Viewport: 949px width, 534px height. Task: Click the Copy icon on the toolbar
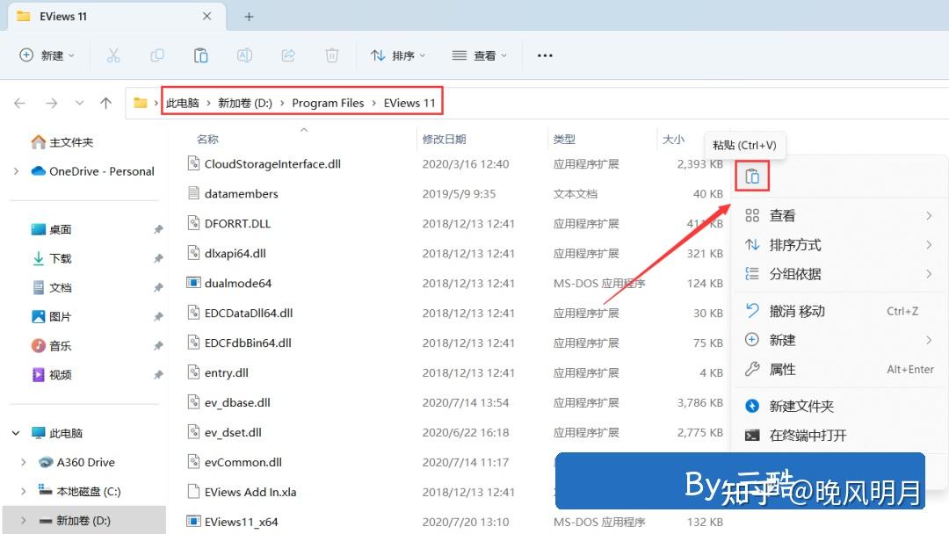coord(156,54)
